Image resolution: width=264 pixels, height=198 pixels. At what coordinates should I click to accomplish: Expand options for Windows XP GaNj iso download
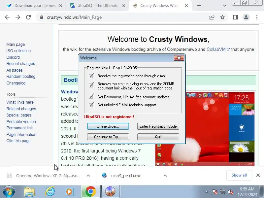tap(88, 176)
